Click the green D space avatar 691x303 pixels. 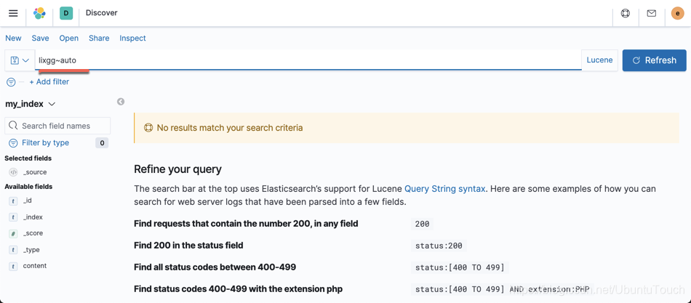click(x=66, y=13)
